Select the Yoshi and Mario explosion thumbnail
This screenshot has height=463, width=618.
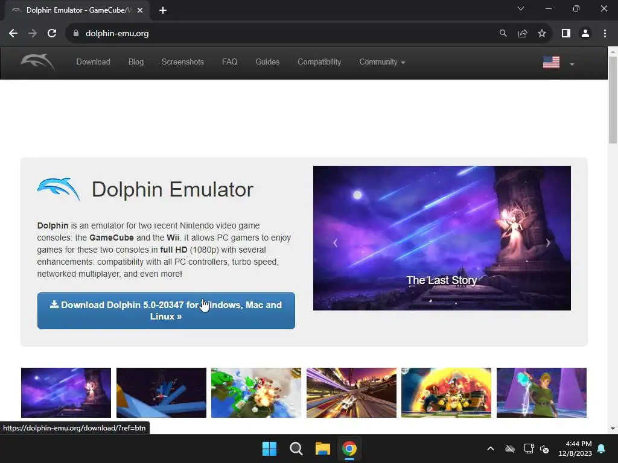(x=256, y=392)
